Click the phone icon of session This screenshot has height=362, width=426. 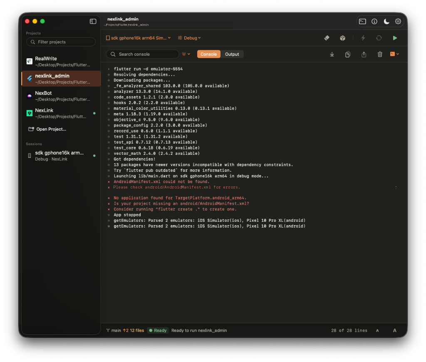[x=30, y=156]
